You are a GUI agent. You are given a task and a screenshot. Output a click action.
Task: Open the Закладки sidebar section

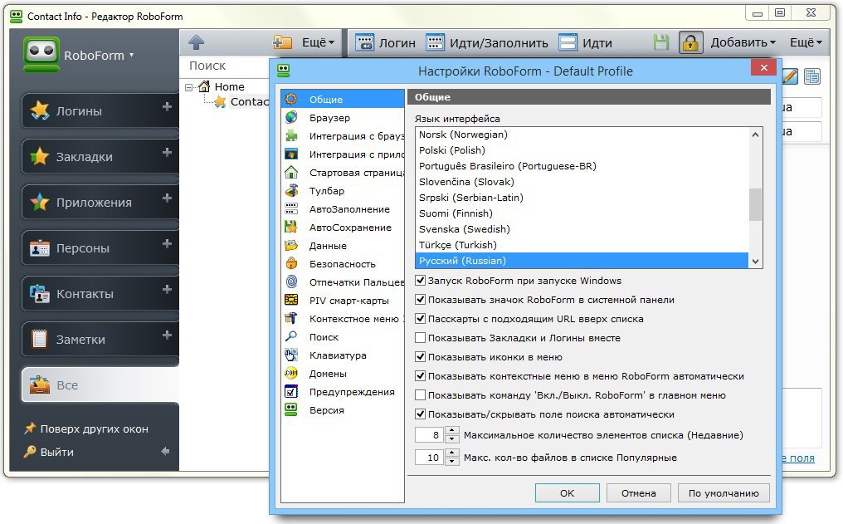click(100, 156)
